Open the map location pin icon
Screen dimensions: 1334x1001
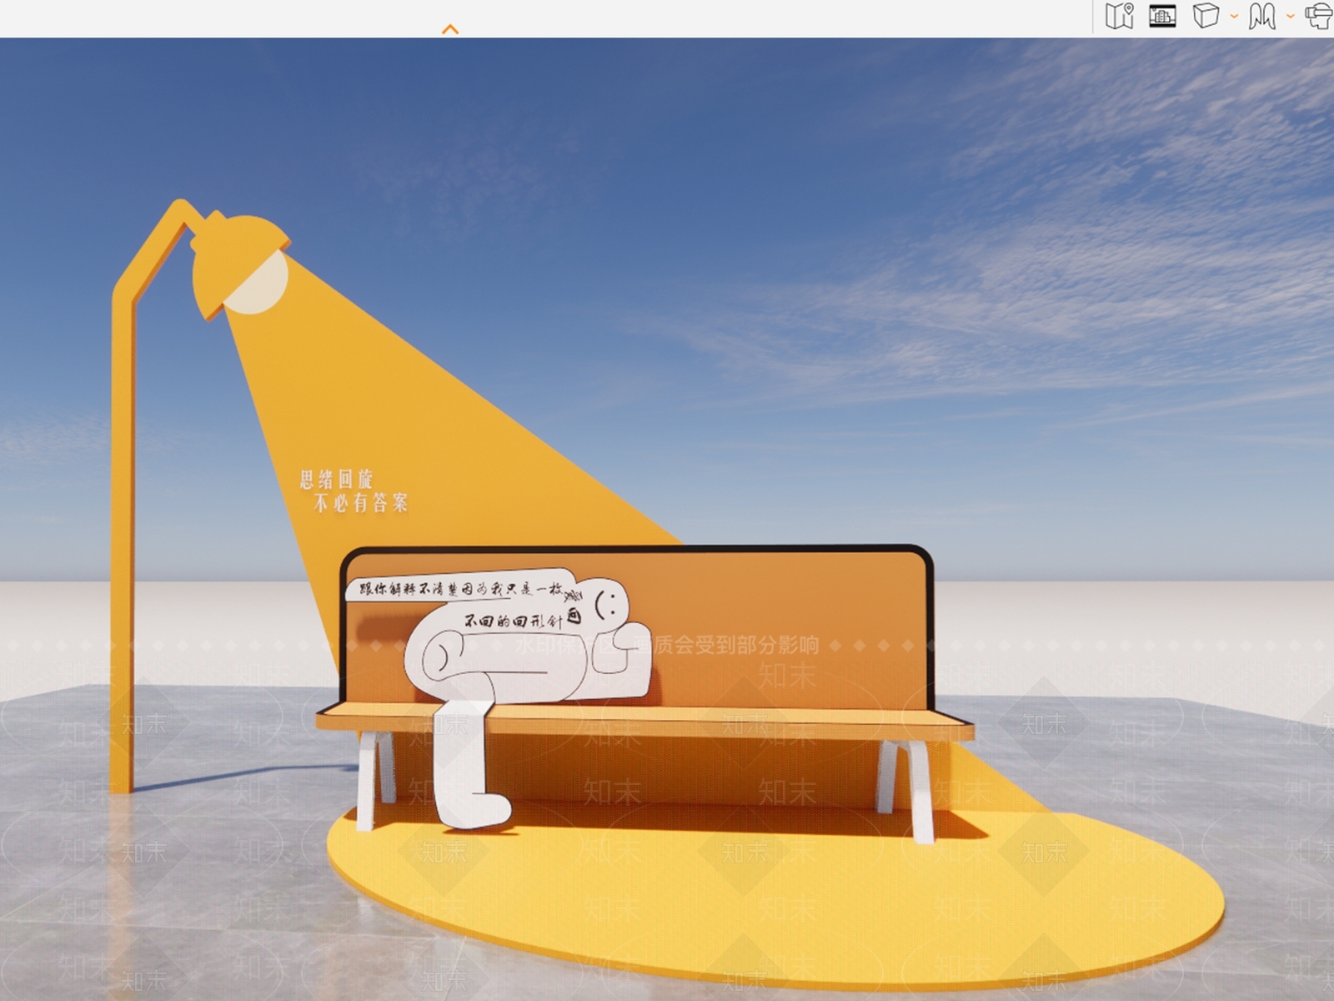point(1119,15)
